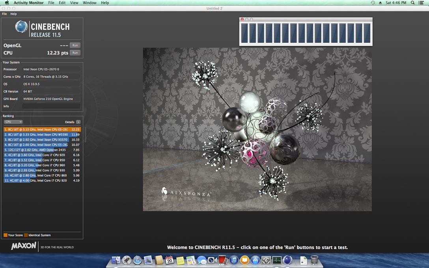
Task: Click the eject menu bar icon
Action: (380, 2)
